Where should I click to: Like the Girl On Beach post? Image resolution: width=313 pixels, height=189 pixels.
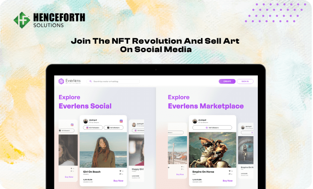tap(120, 171)
